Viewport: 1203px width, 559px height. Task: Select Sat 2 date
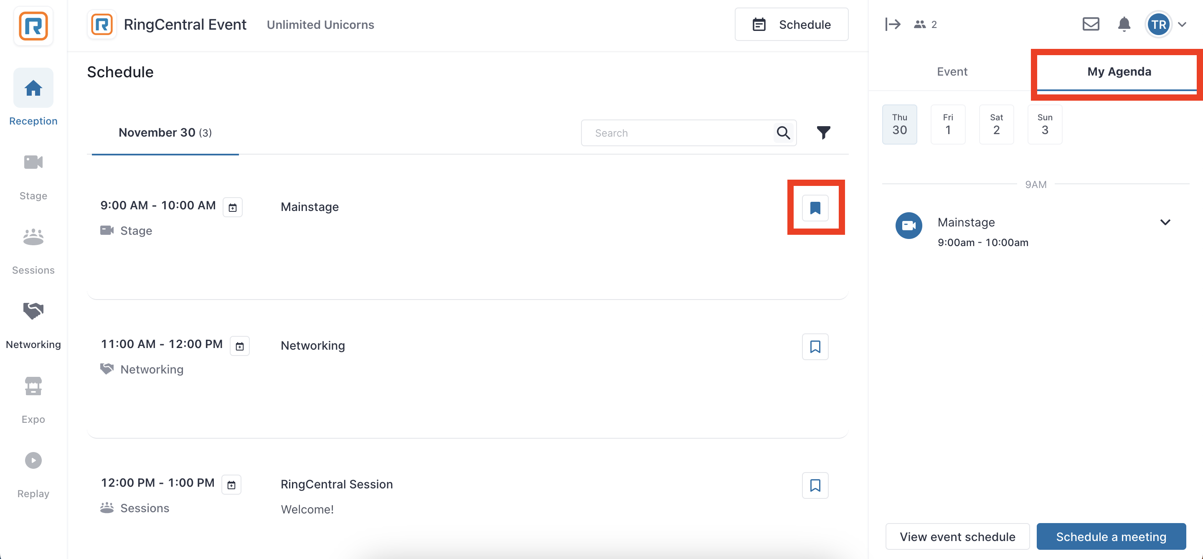[996, 124]
